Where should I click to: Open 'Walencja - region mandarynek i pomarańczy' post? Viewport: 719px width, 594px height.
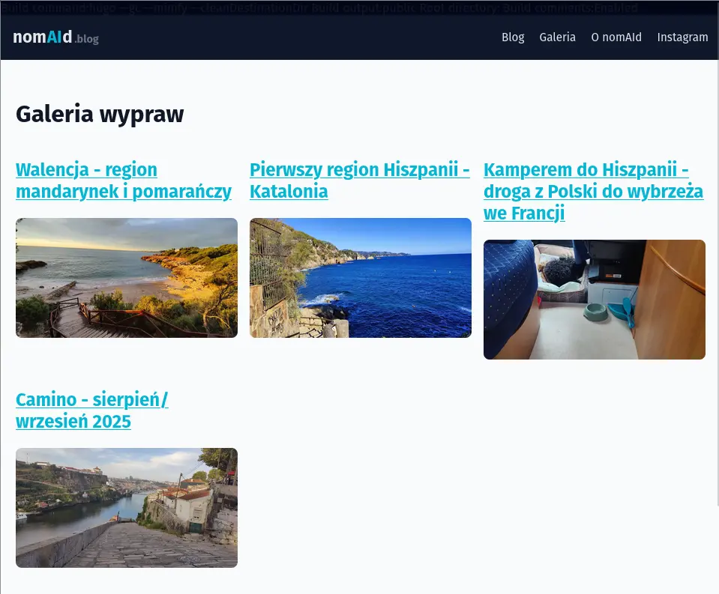(x=124, y=181)
